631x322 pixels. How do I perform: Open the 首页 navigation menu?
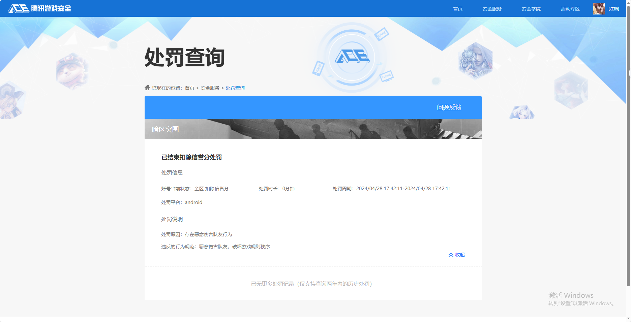pyautogui.click(x=457, y=8)
